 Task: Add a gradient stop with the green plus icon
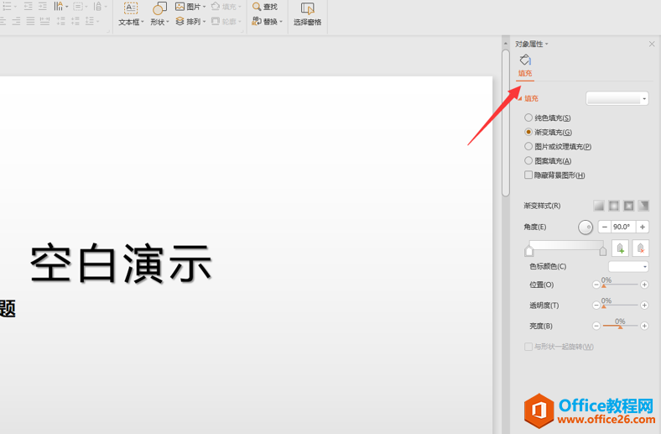coord(620,248)
